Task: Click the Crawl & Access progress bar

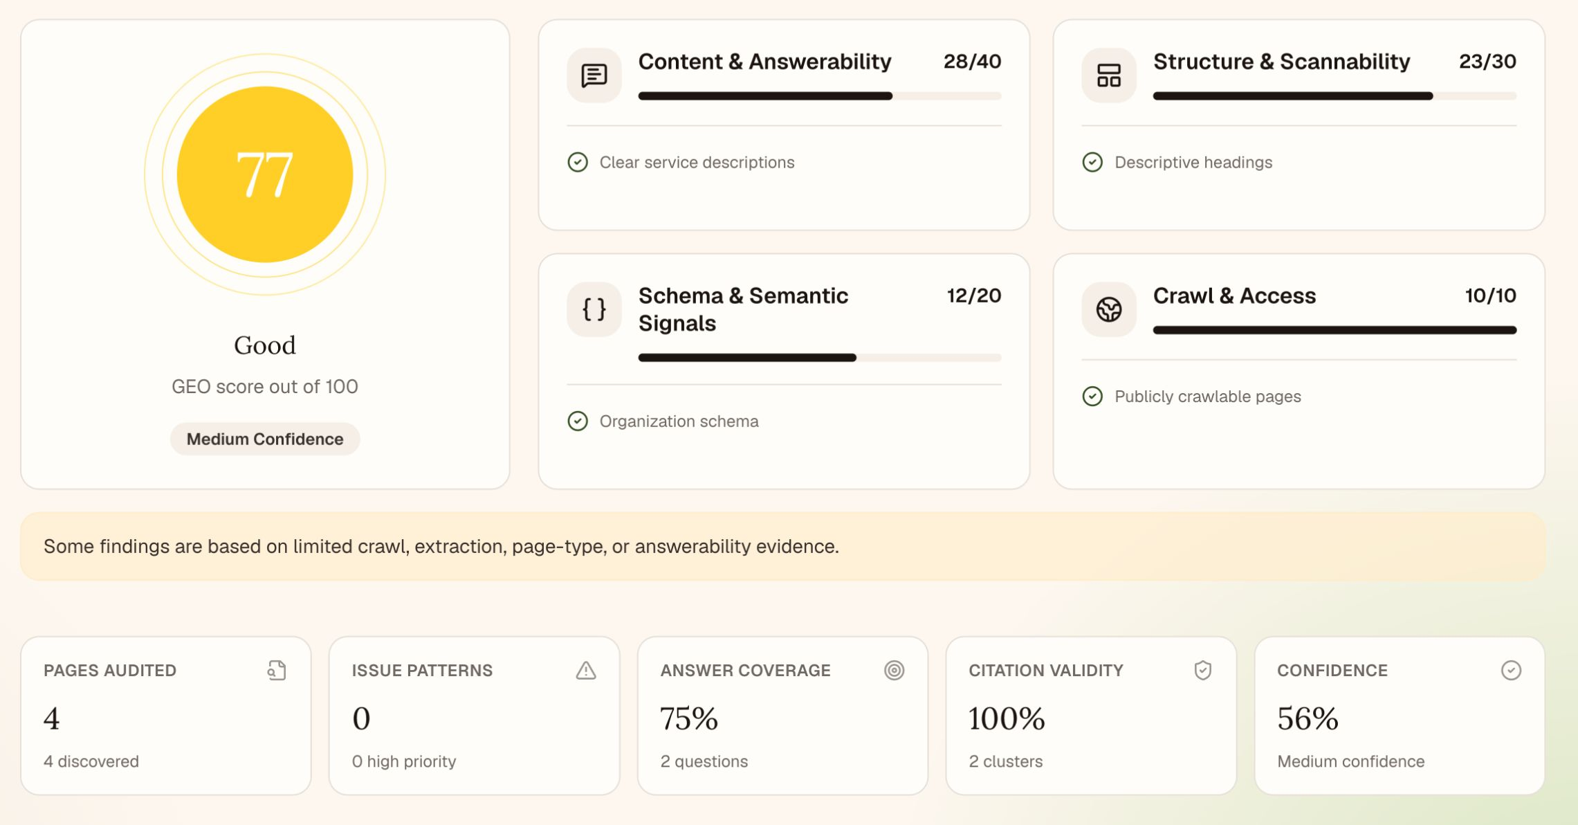Action: tap(1334, 330)
